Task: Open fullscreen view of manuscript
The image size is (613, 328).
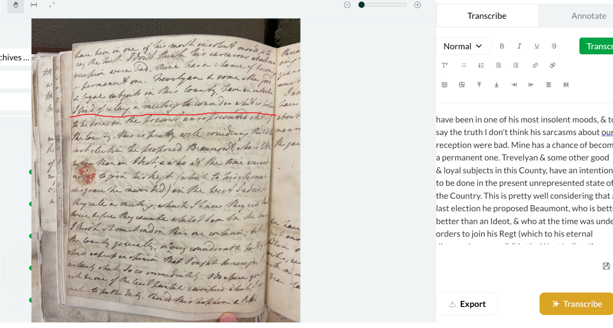Action: click(x=52, y=5)
